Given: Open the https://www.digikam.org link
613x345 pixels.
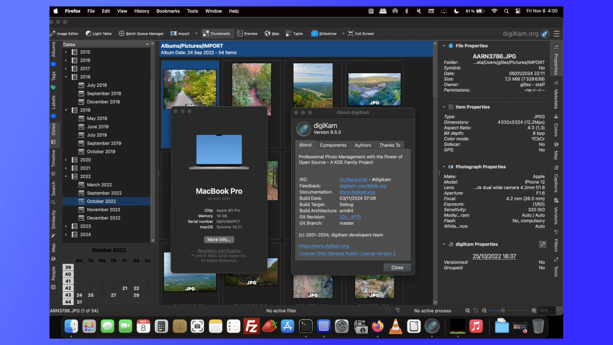Looking at the screenshot, I should 324,246.
